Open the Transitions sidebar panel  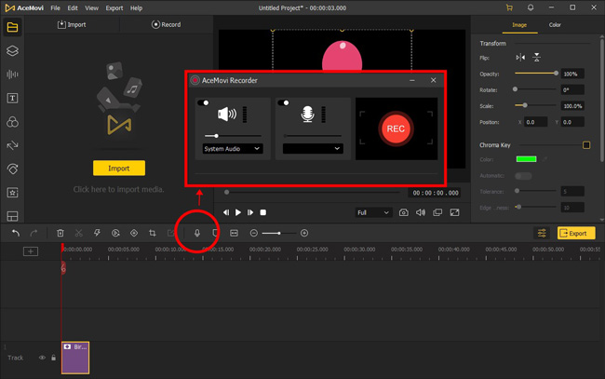[12, 145]
